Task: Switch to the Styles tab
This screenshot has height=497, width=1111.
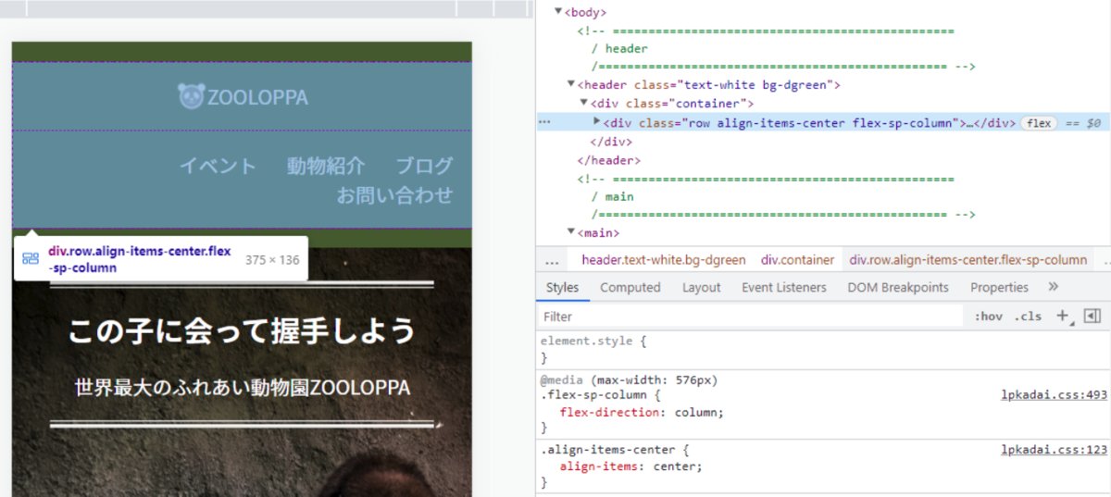Action: tap(562, 288)
